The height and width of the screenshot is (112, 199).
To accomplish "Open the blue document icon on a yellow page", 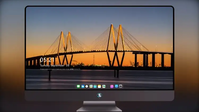I will click(x=91, y=86).
